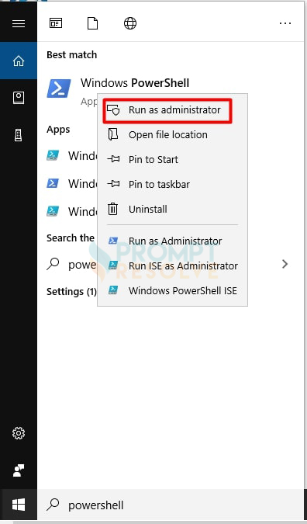The width and height of the screenshot is (307, 524).
Task: Open the Windows PowerShell best match result
Action: pyautogui.click(x=135, y=83)
